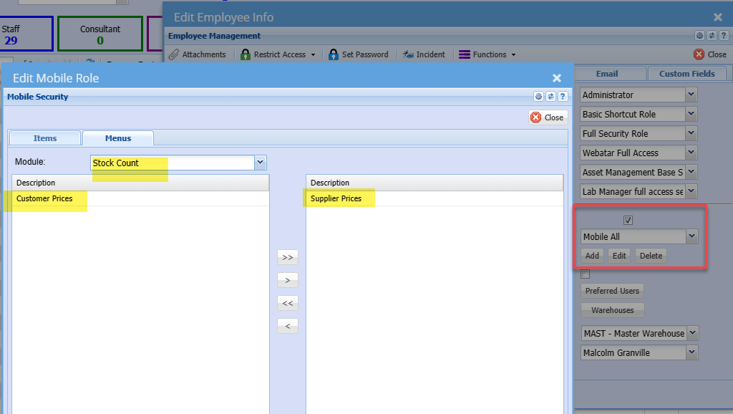This screenshot has height=414, width=733.
Task: Click the Consultant 0 tile
Action: click(100, 34)
